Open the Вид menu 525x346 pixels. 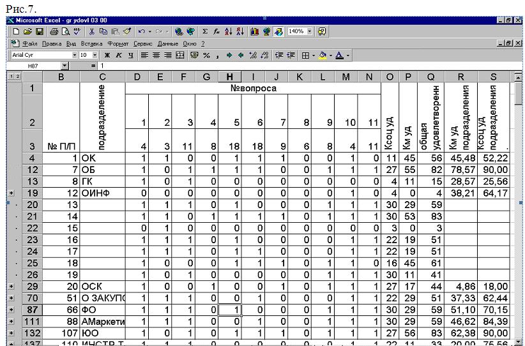(71, 44)
